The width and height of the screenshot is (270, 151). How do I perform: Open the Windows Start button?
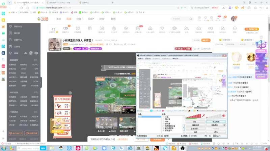click(4, 148)
